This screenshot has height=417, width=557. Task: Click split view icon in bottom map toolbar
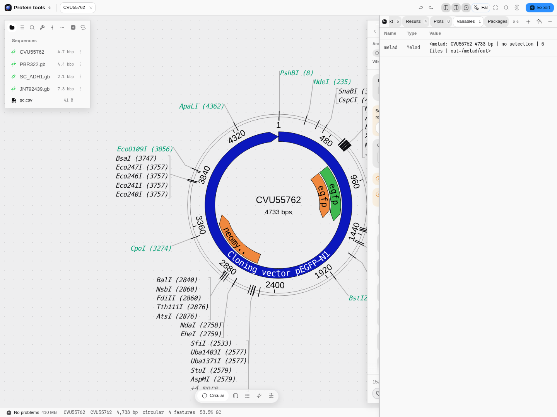236,396
